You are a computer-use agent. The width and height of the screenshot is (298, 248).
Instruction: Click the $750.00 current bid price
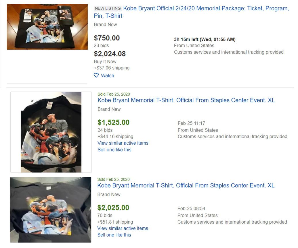[107, 38]
